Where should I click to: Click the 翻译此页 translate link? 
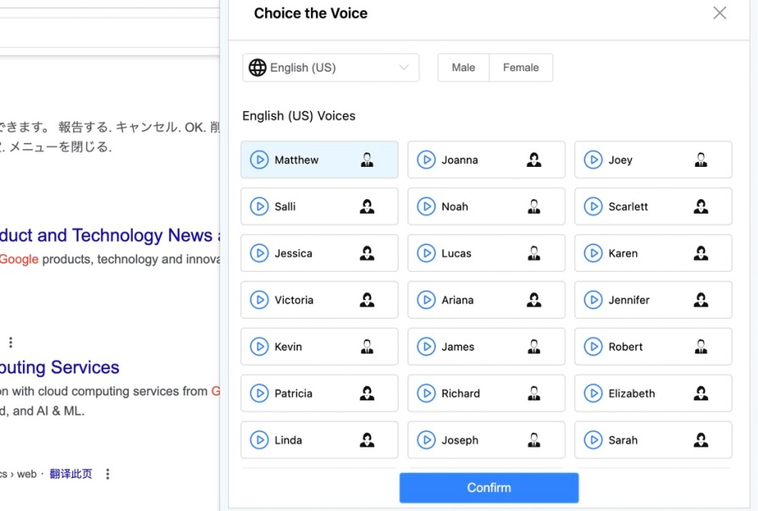pyautogui.click(x=70, y=475)
